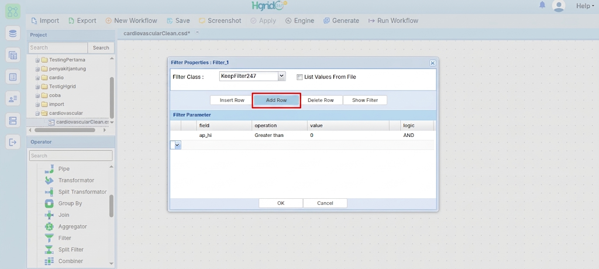Click the project Search button

click(x=101, y=48)
